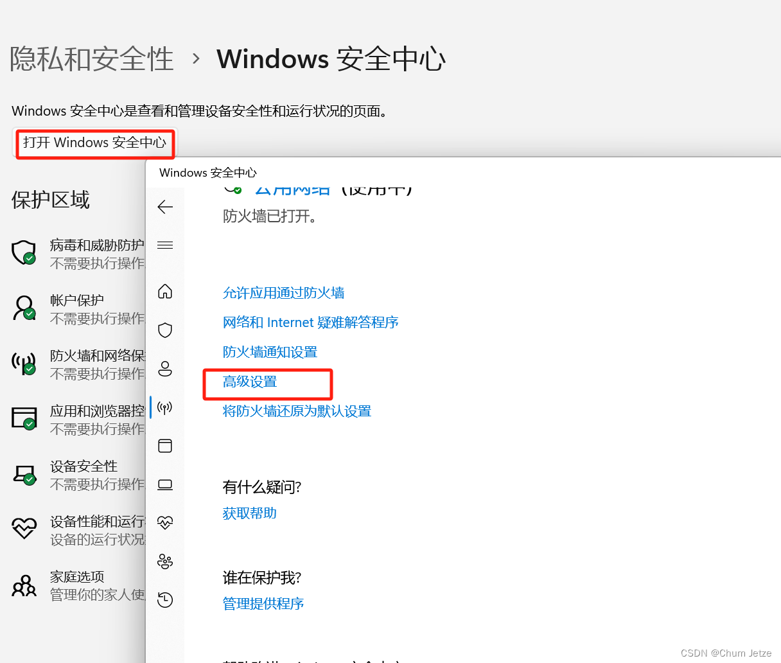Click 将防火墙还原为默认设置 link
Viewport: 781px width, 663px height.
(297, 411)
